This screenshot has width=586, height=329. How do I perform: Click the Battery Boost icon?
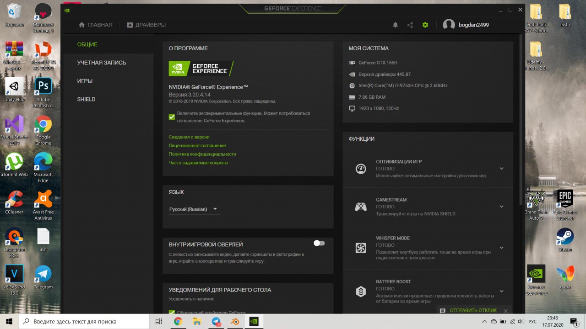tap(361, 292)
